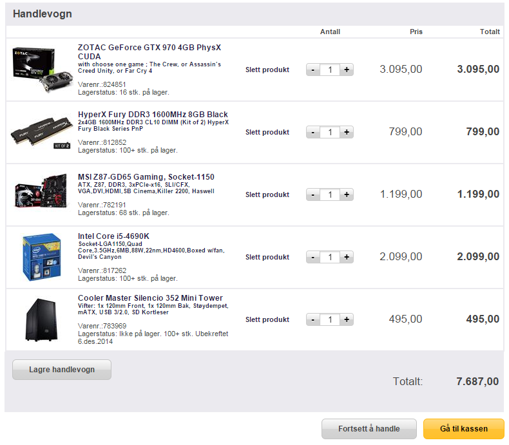The height and width of the screenshot is (445, 509).
Task: Increase quantity of MSI Z87-GD65 Gaming
Action: coord(347,195)
